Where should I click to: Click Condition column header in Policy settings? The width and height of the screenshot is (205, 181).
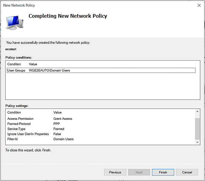point(14,112)
